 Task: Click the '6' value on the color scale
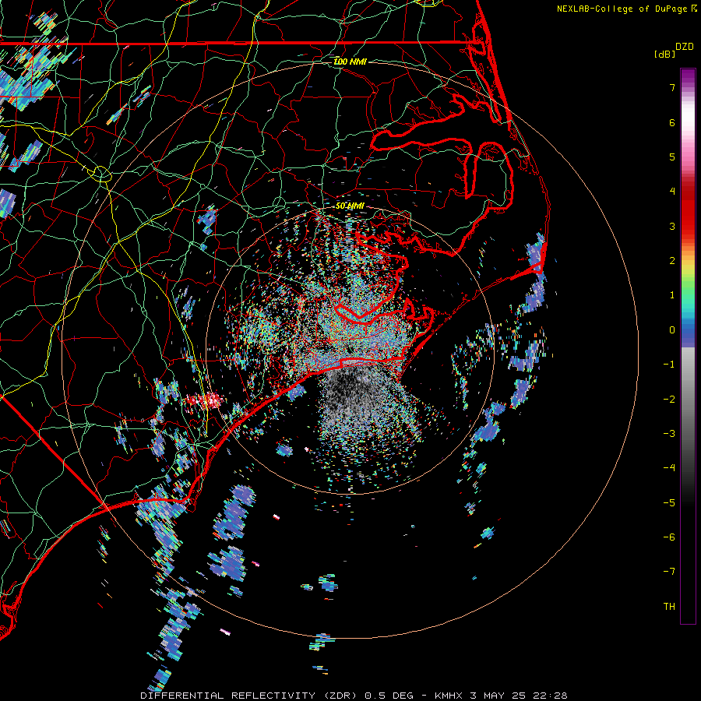pos(672,122)
